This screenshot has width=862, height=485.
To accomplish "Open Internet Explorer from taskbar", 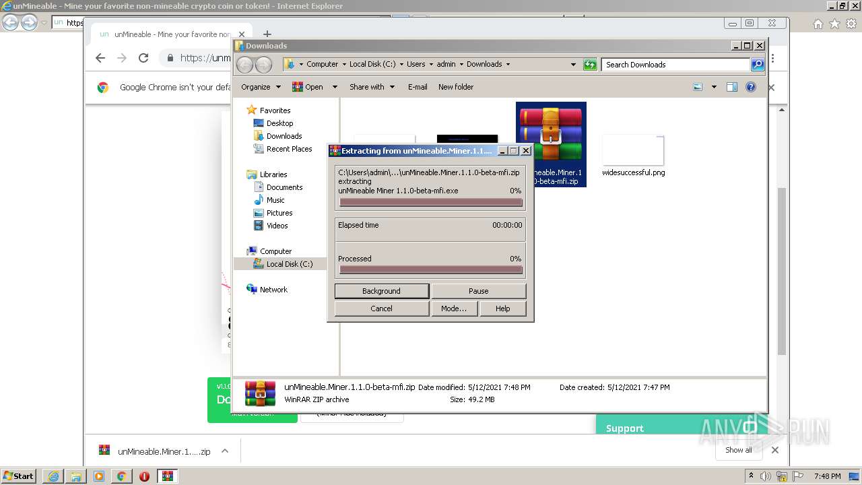I will (53, 476).
